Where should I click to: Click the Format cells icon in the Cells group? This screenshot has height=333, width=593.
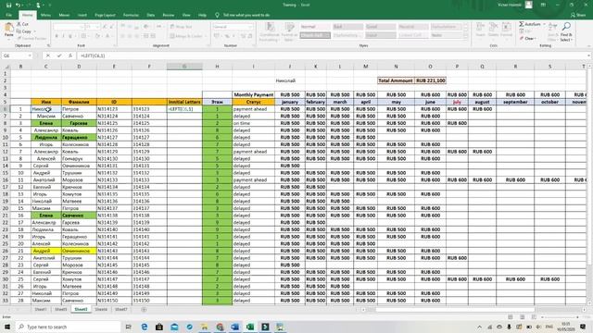506,27
